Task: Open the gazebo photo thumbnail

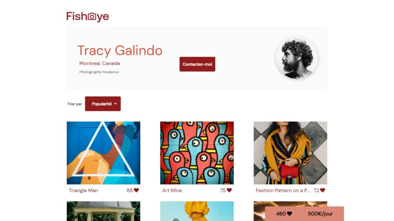Action: (104, 211)
